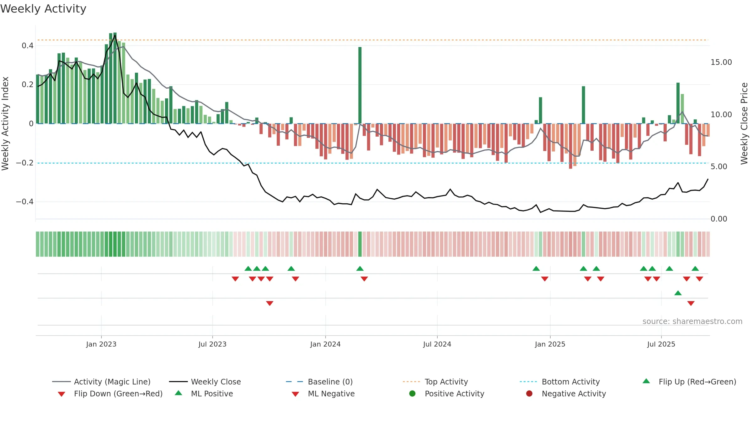This screenshot has width=753, height=423.
Task: Click the Jul 2025 x-axis label
Action: 661,344
